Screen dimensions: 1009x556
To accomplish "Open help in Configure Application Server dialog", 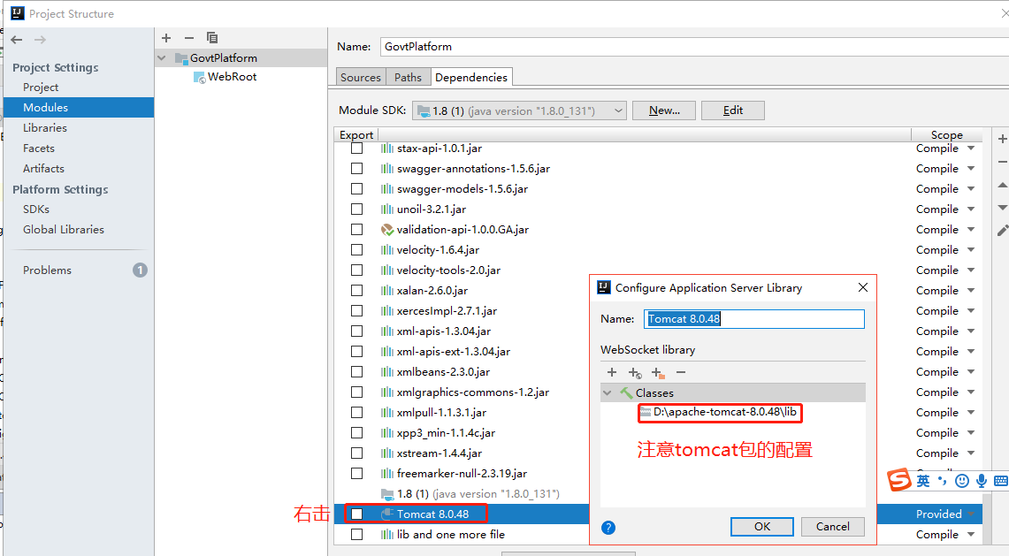I will tap(608, 528).
